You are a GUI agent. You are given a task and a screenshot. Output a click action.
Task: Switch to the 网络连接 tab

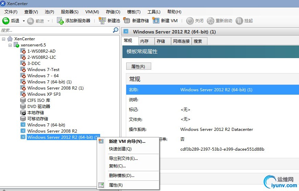181,41
